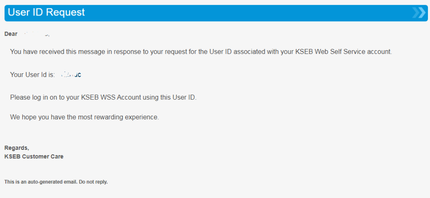Click the 'You have received this message' sentence

201,51
